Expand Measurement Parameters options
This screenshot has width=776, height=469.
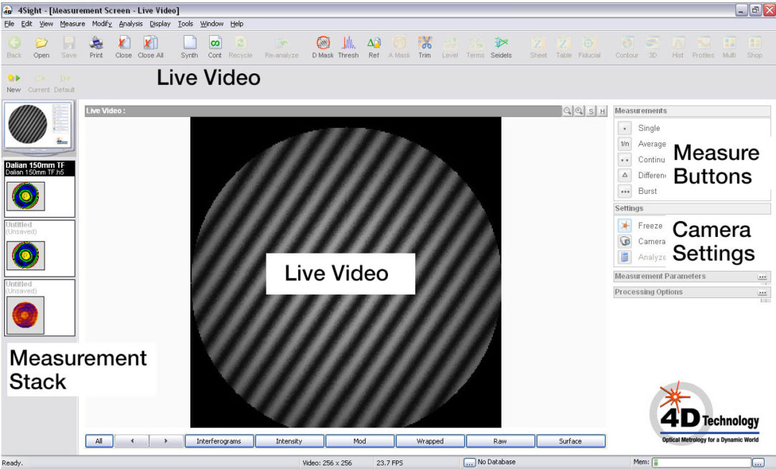pos(762,277)
